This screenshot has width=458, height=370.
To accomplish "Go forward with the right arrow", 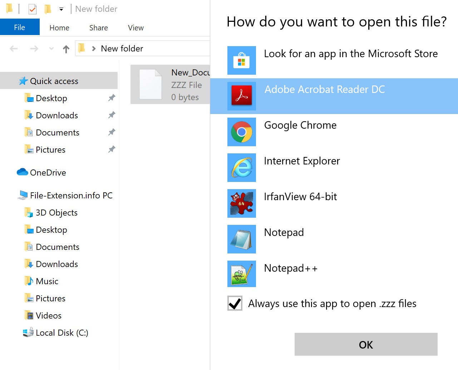I will point(34,49).
